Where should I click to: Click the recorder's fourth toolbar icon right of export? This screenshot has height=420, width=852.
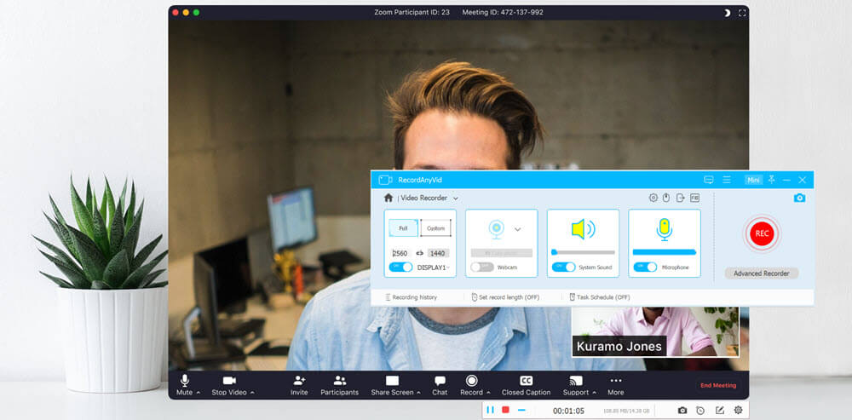(694, 198)
